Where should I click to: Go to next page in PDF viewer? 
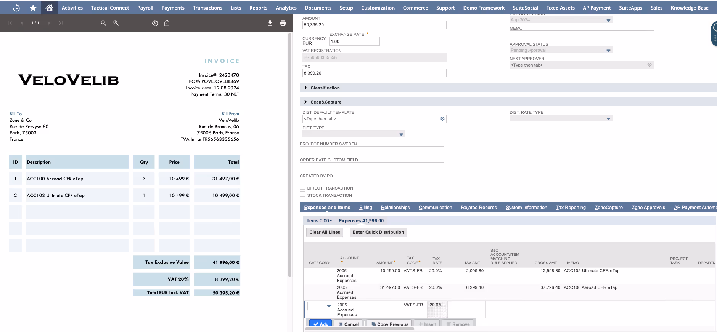(48, 23)
